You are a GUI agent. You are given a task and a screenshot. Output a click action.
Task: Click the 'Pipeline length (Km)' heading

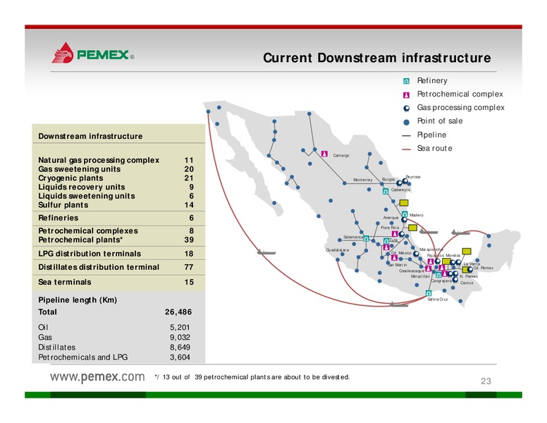78,300
